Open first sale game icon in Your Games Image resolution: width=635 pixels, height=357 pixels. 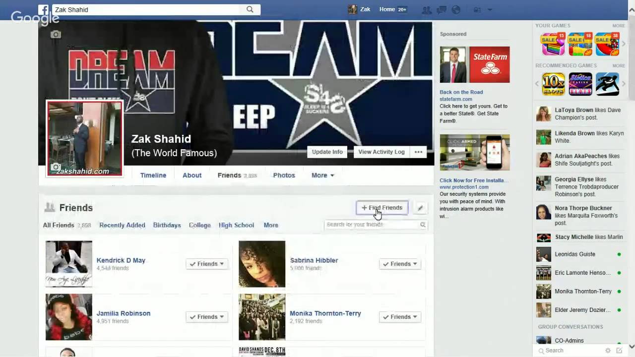pos(553,44)
